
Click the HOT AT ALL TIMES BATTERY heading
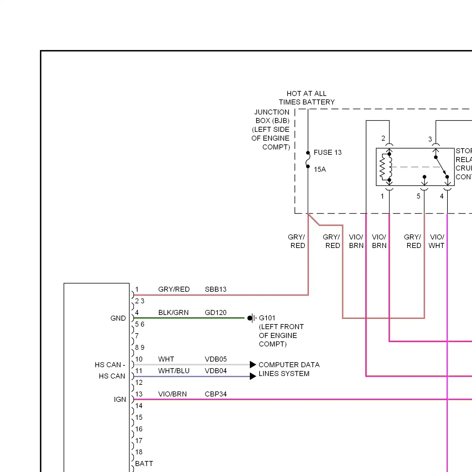307,98
